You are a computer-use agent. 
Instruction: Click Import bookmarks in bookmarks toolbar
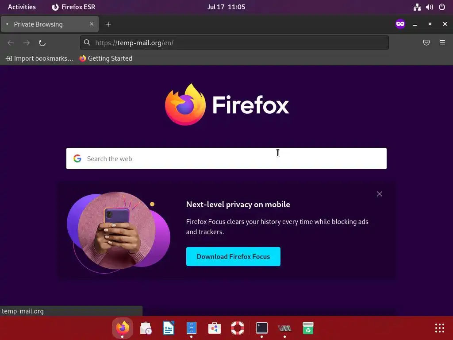pyautogui.click(x=39, y=58)
